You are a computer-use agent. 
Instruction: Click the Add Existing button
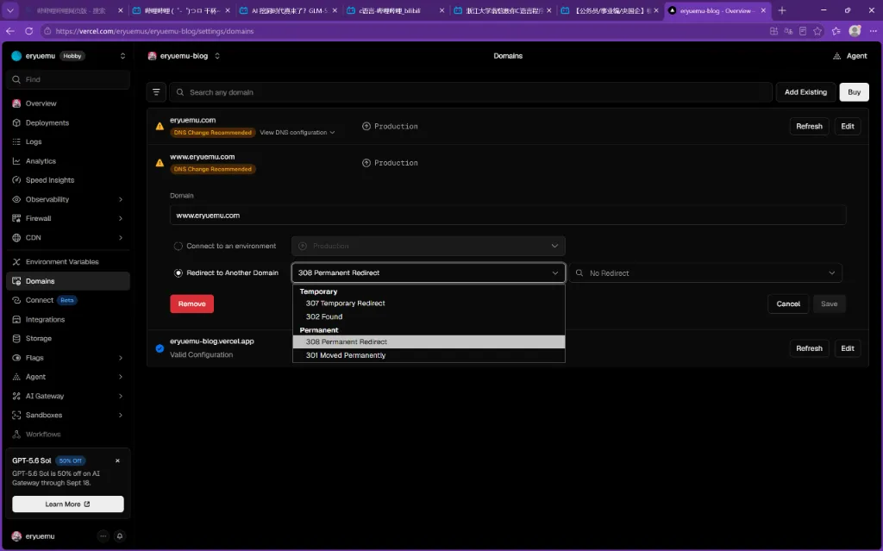click(x=806, y=92)
